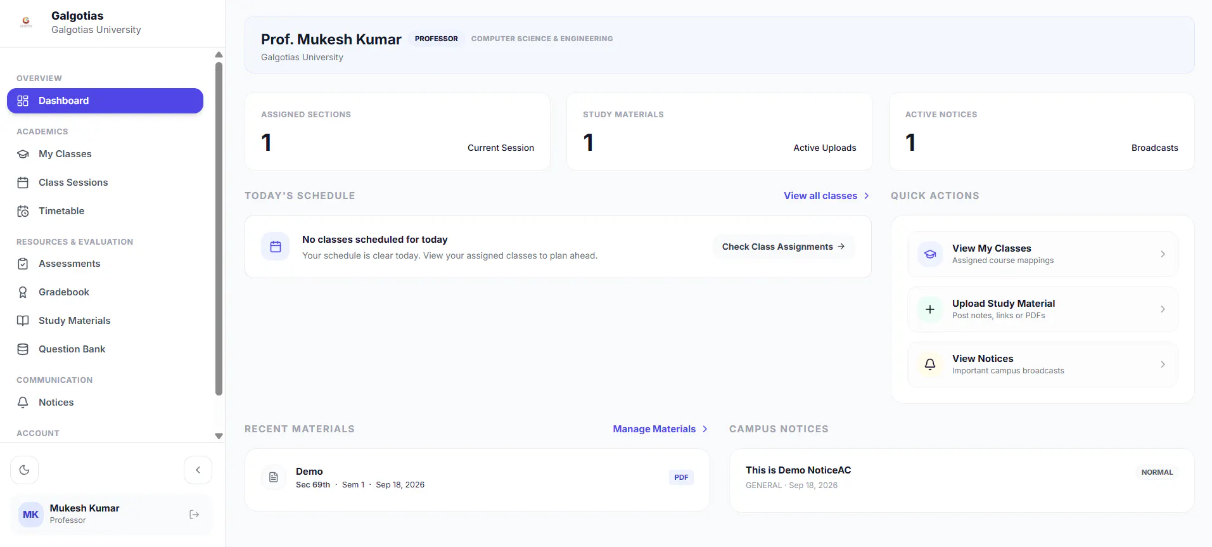Open the Manage Materials link
This screenshot has height=547, width=1212.
click(x=660, y=429)
